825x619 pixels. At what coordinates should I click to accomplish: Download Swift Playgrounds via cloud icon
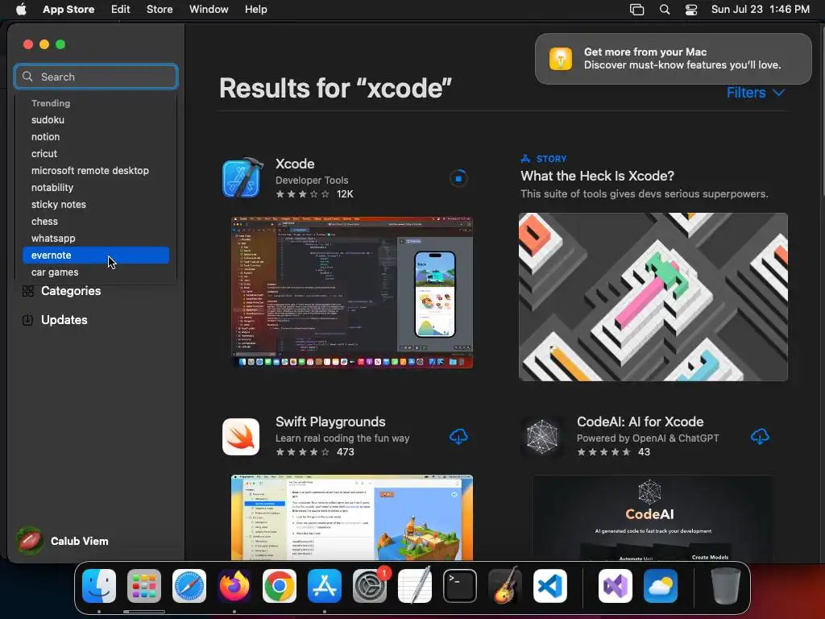[458, 436]
